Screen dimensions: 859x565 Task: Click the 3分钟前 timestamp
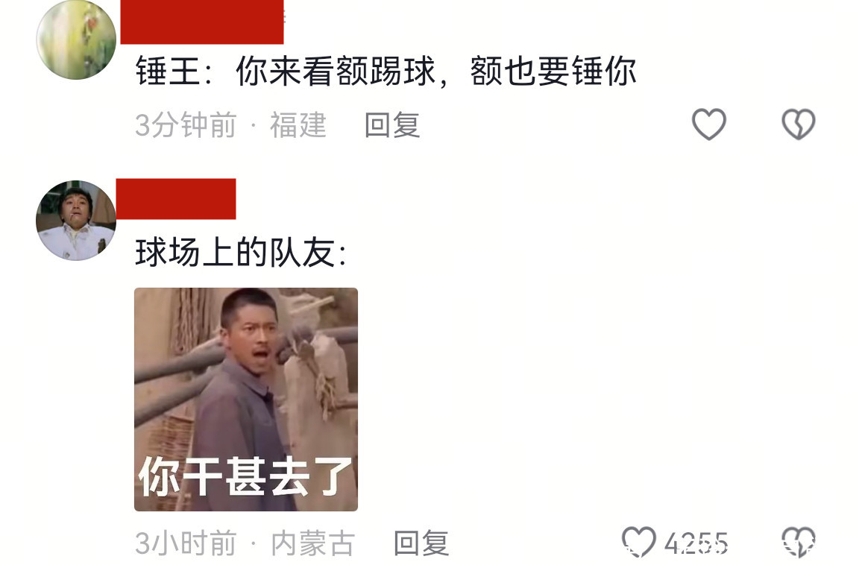(186, 124)
